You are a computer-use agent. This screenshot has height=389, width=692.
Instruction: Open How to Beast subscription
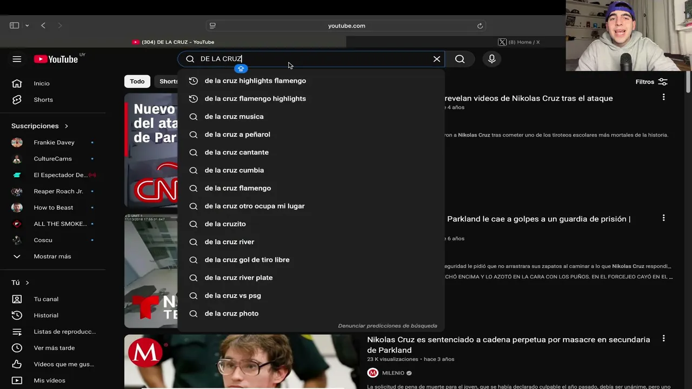point(53,207)
